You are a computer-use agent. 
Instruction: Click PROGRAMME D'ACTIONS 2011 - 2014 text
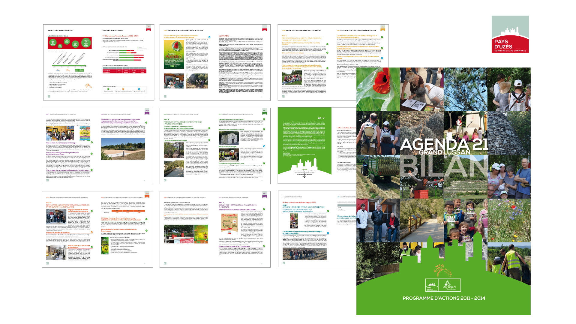444,298
